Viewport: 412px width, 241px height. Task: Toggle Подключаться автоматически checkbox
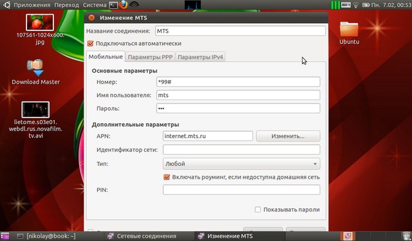tap(90, 44)
